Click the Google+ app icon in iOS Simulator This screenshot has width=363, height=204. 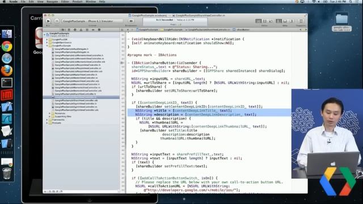(x=39, y=38)
